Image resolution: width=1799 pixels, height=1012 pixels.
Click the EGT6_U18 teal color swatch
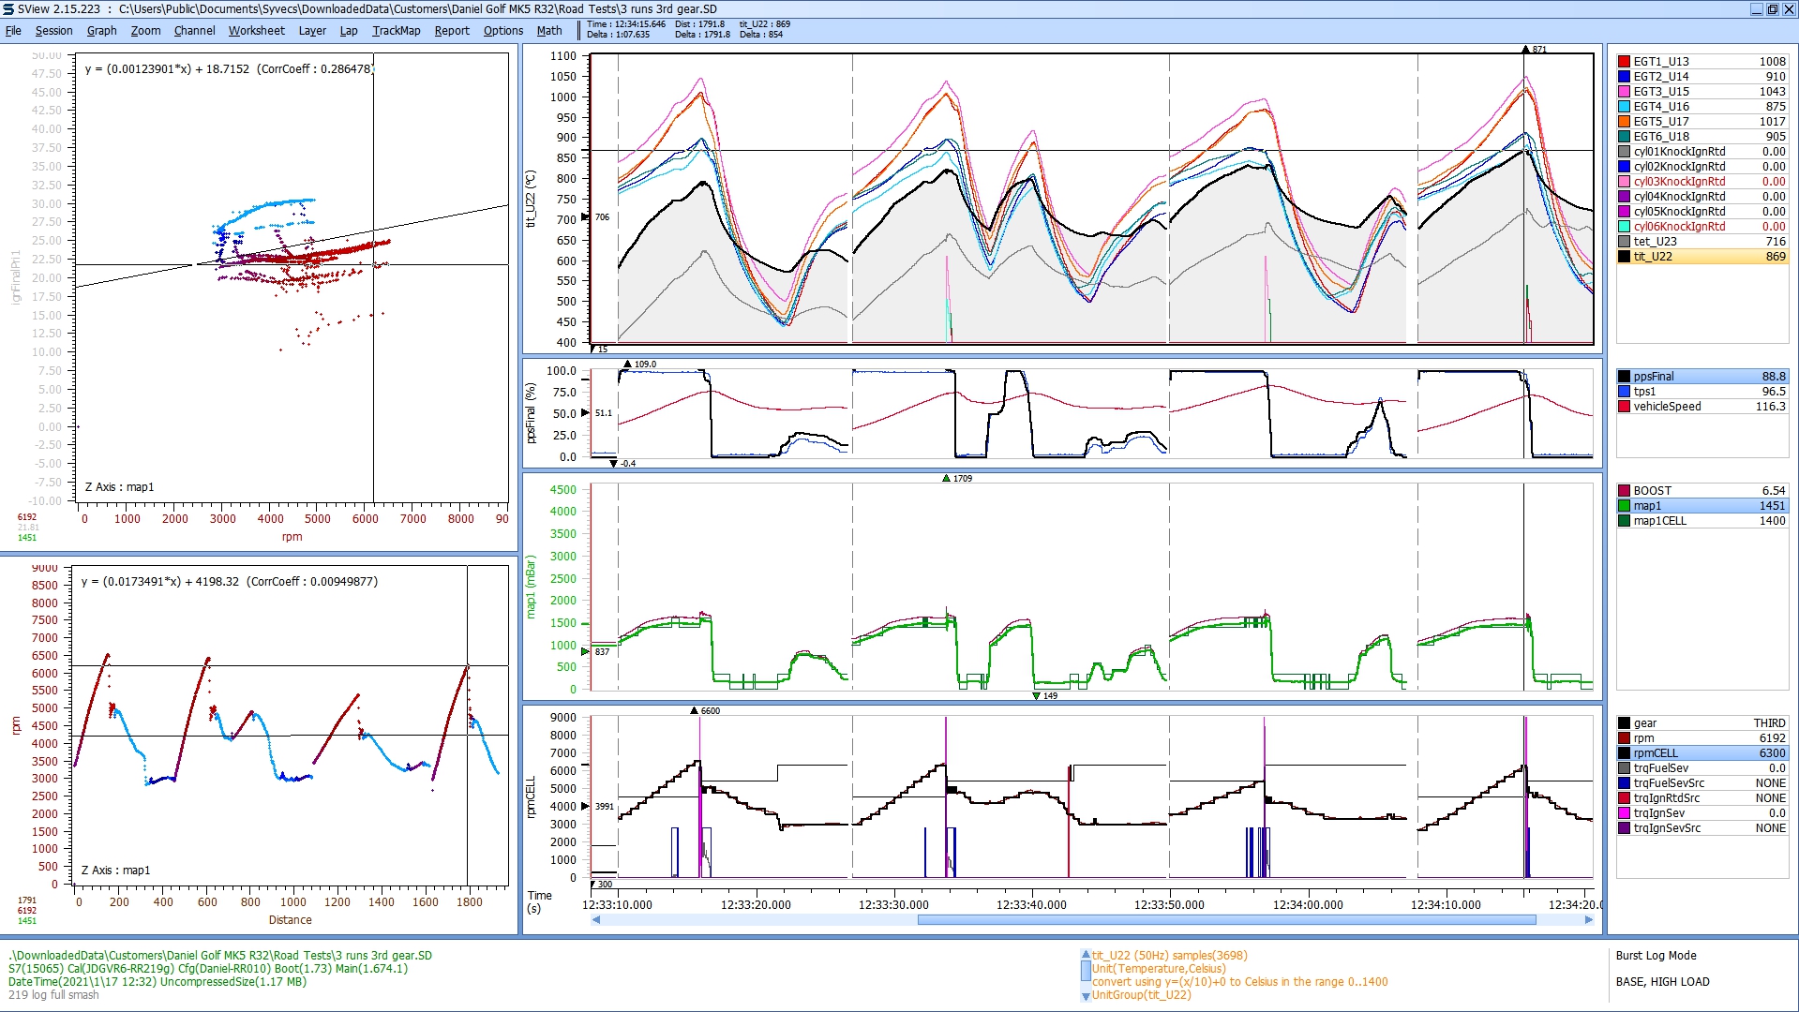1625,137
